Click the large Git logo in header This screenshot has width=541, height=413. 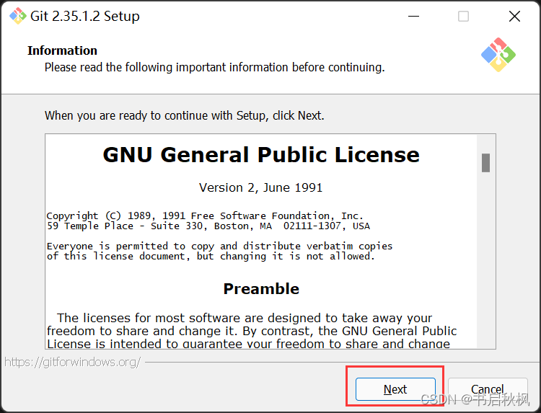[498, 55]
